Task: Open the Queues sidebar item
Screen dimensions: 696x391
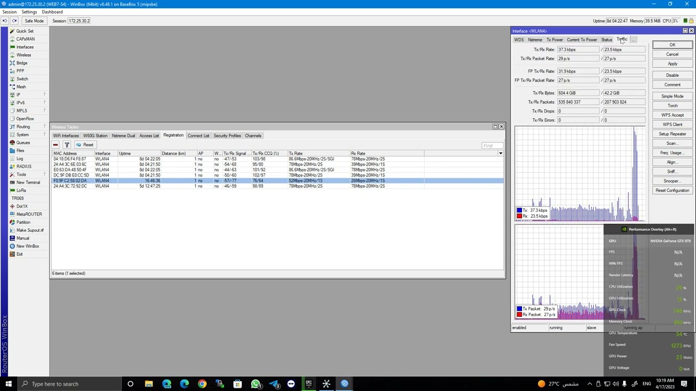Action: 22,142
